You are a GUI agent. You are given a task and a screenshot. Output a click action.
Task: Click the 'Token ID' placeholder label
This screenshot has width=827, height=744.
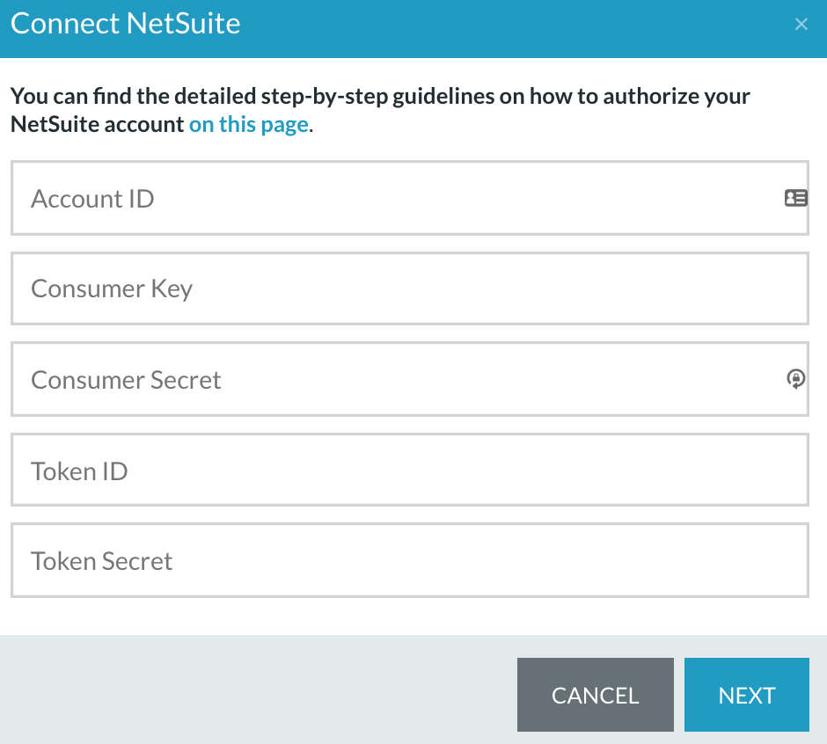tap(79, 471)
